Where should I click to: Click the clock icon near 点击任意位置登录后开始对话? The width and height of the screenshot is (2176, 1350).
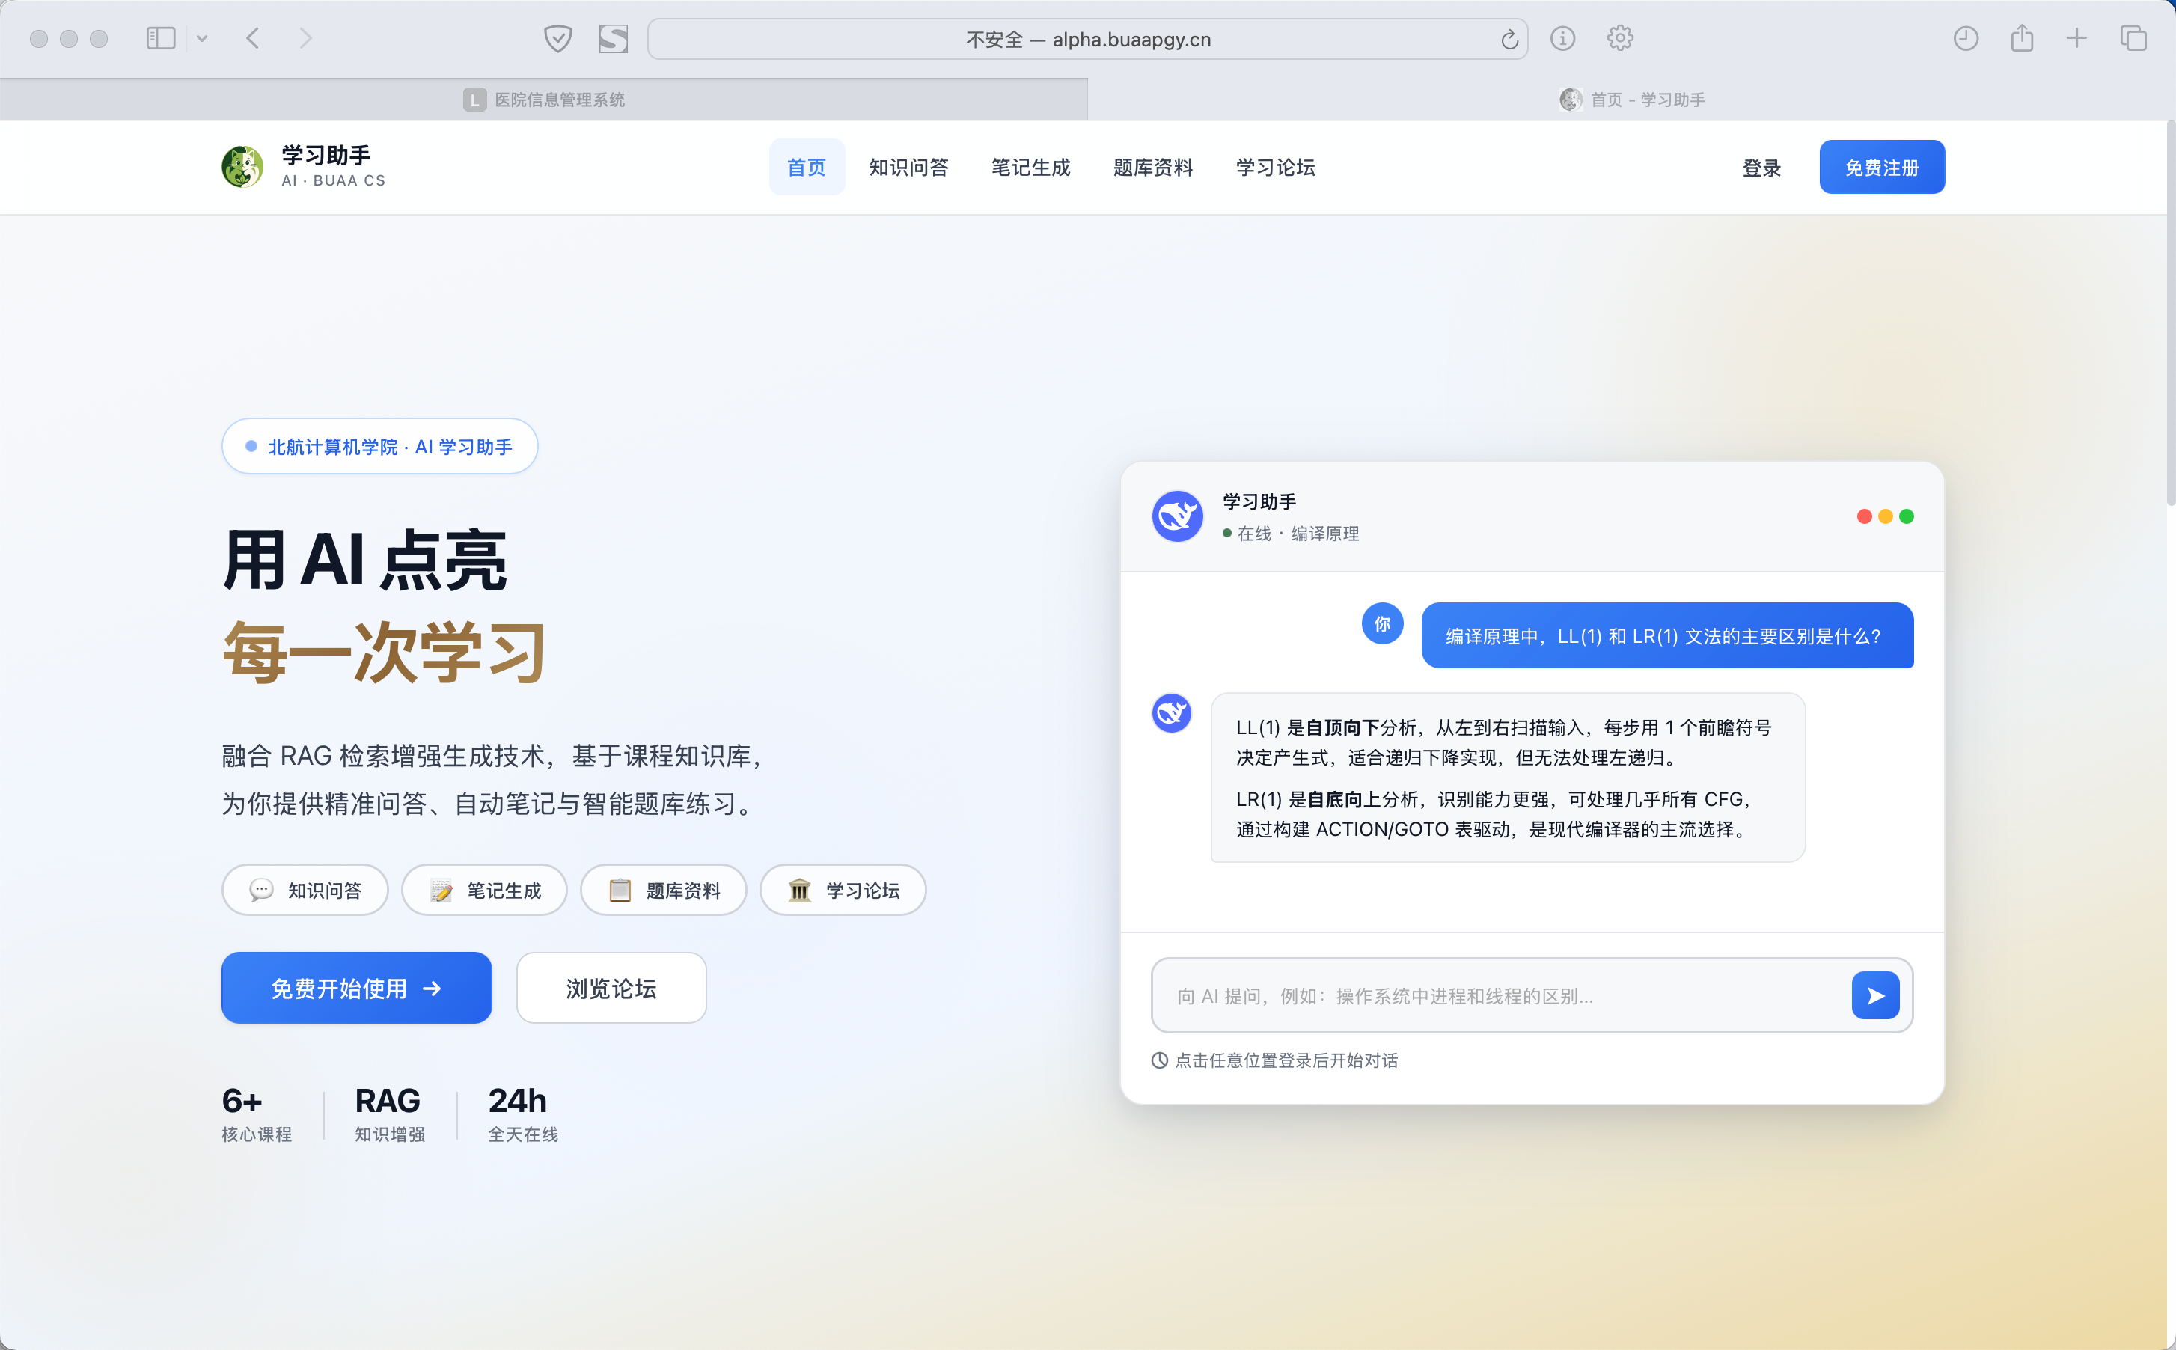click(1159, 1060)
